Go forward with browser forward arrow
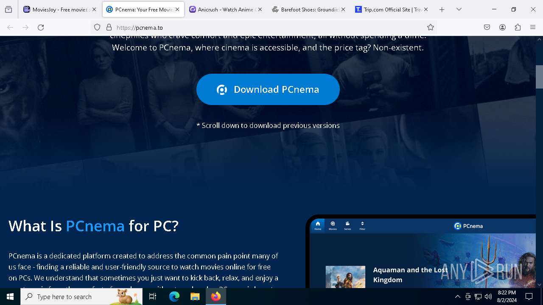This screenshot has height=305, width=543. (25, 28)
